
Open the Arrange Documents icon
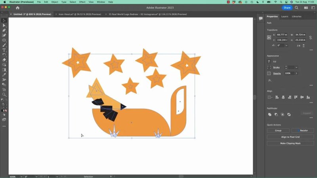coord(306,8)
